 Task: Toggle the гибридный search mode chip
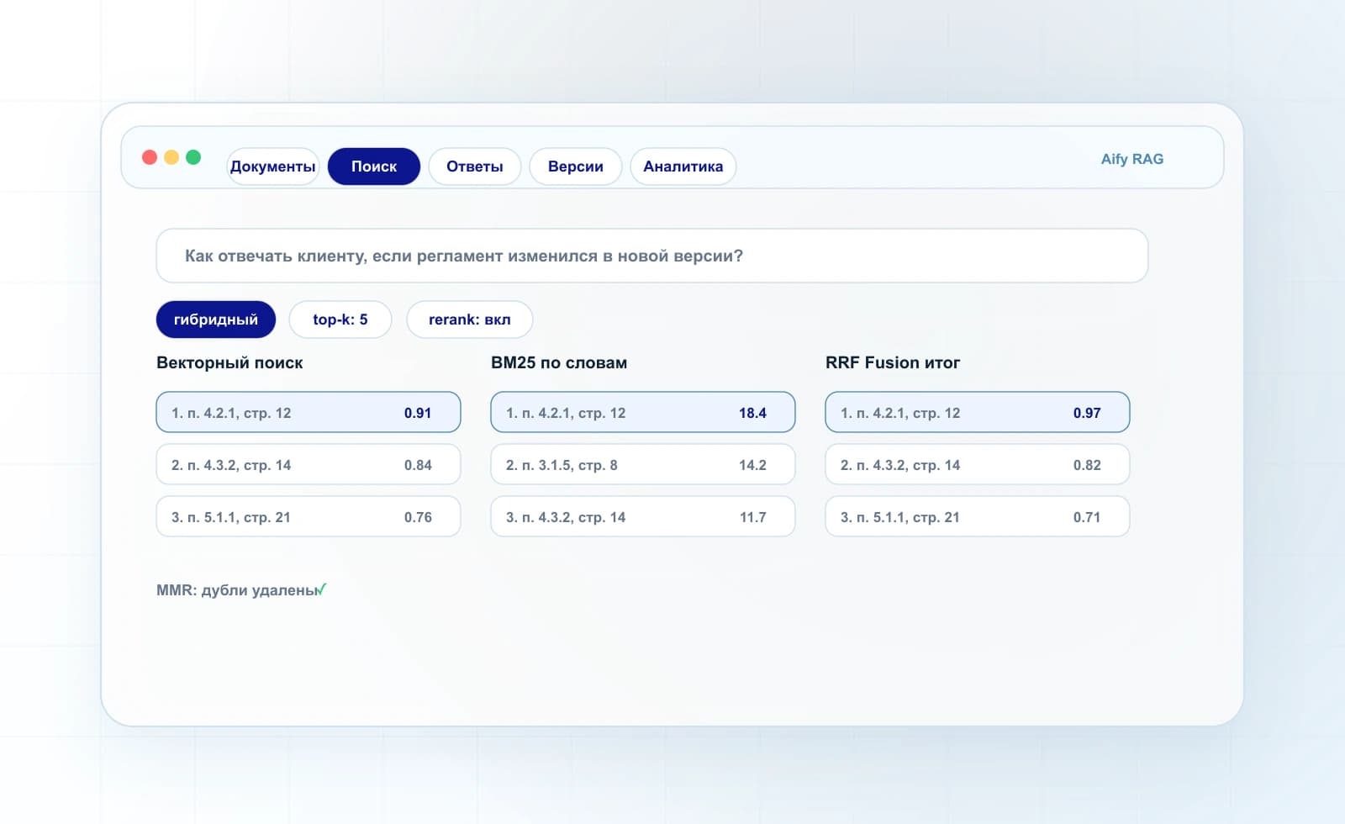(x=216, y=320)
